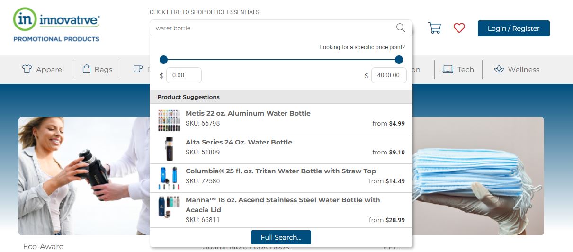Select Metis 22 oz. Aluminum Water Bottle
This screenshot has width=573, height=252.
click(248, 113)
